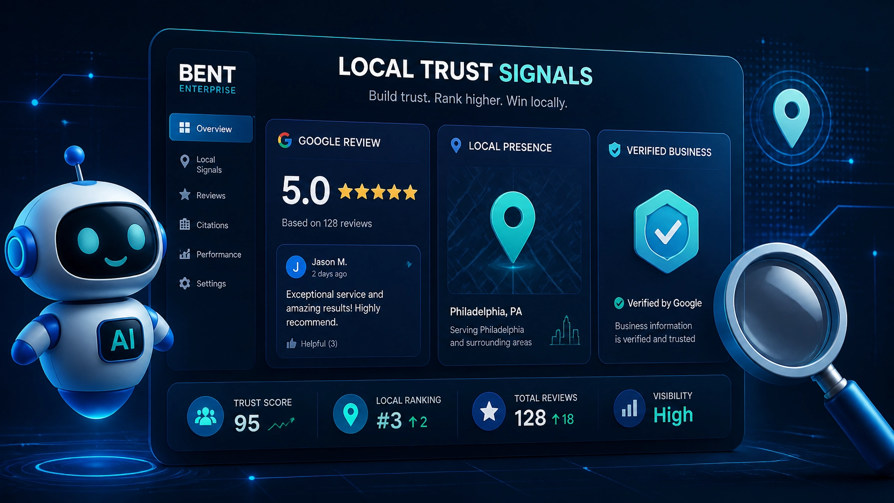894x503 pixels.
Task: Click the Visibility High value
Action: click(x=673, y=415)
